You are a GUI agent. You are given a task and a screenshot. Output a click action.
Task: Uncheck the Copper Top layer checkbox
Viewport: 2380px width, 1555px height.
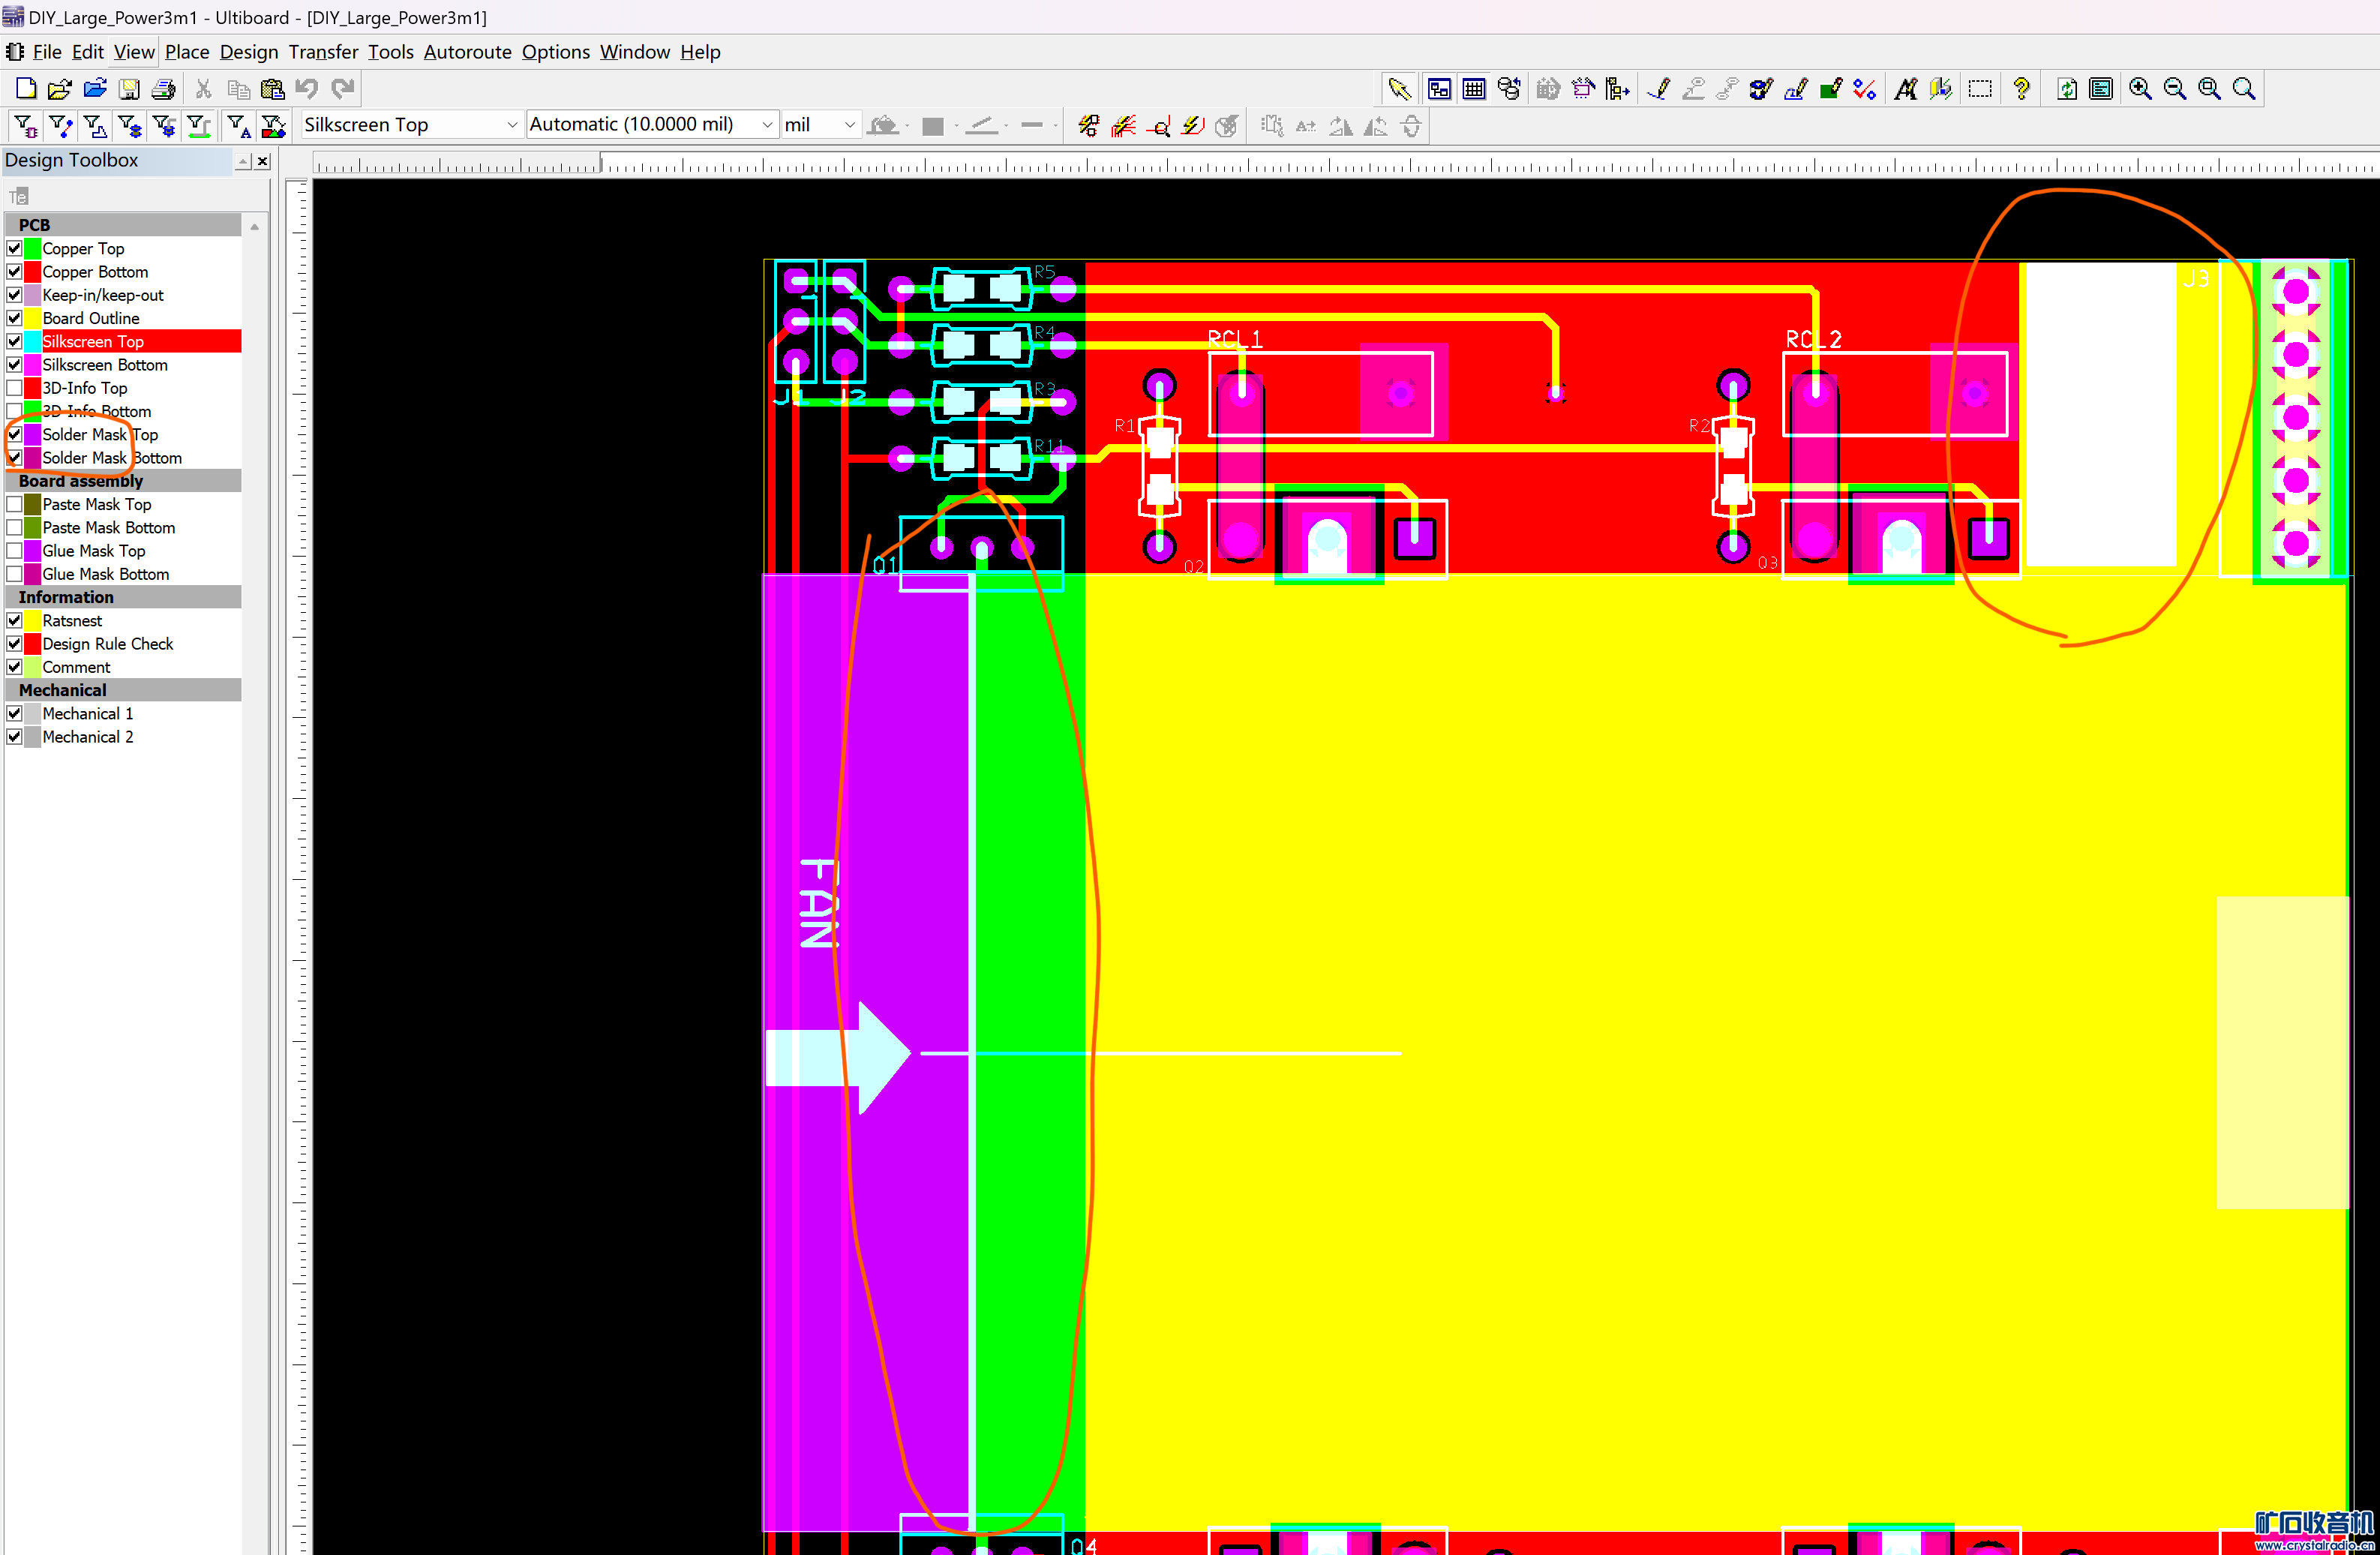15,248
